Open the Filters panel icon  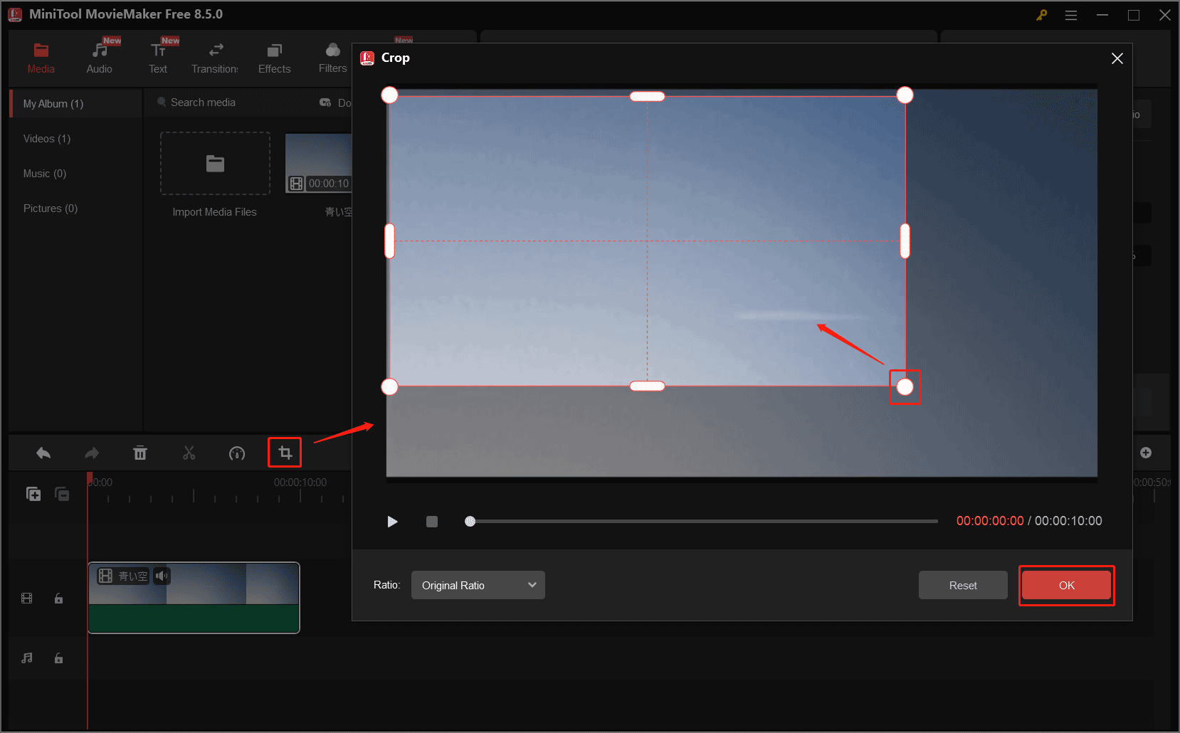(x=332, y=57)
